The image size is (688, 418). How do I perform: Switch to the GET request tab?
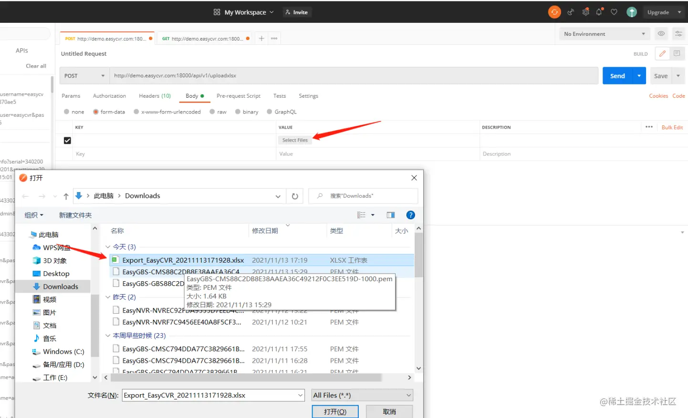(x=206, y=39)
